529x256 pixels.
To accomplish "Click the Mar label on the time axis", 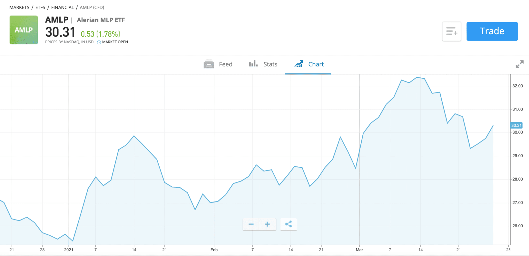I will 360,250.
